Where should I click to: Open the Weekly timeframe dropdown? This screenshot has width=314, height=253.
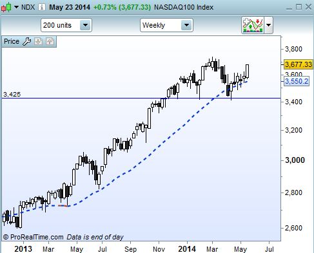tap(166, 25)
